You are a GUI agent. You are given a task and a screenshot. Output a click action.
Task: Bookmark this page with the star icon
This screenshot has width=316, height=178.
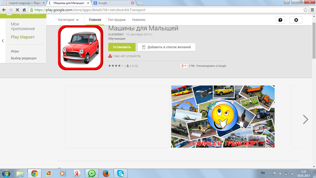point(306,9)
